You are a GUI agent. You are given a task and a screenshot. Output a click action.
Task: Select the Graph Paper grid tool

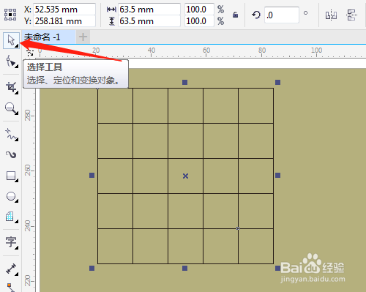[10, 217]
